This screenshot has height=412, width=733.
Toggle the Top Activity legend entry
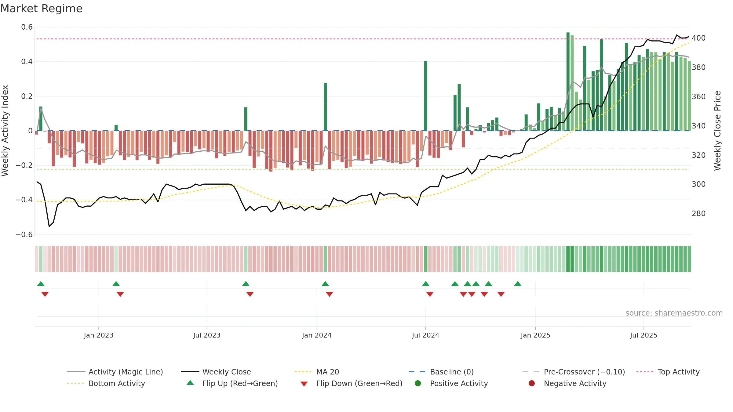point(668,372)
